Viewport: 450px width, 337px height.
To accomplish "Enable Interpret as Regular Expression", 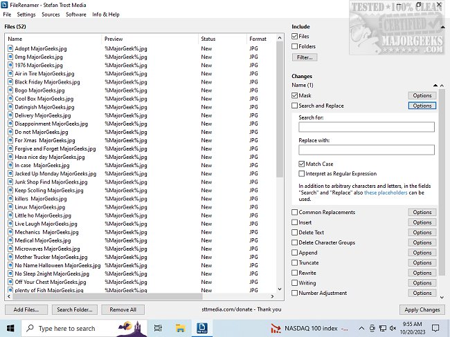I will [301, 173].
